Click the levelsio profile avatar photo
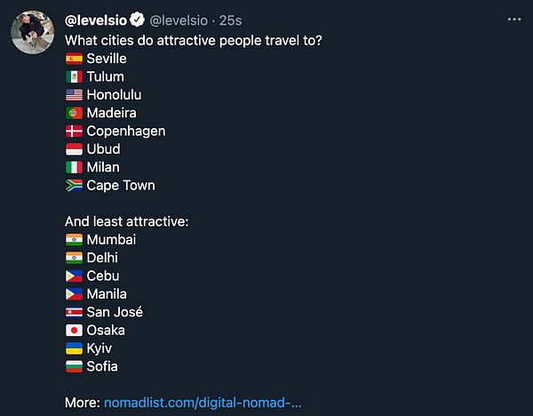The image size is (533, 416). (x=34, y=32)
